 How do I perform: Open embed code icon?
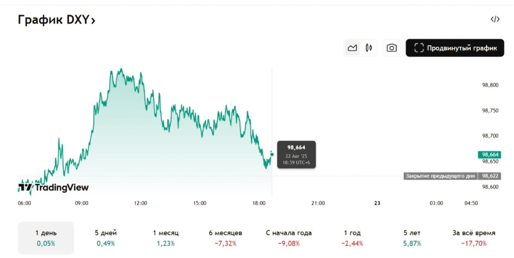click(x=495, y=19)
